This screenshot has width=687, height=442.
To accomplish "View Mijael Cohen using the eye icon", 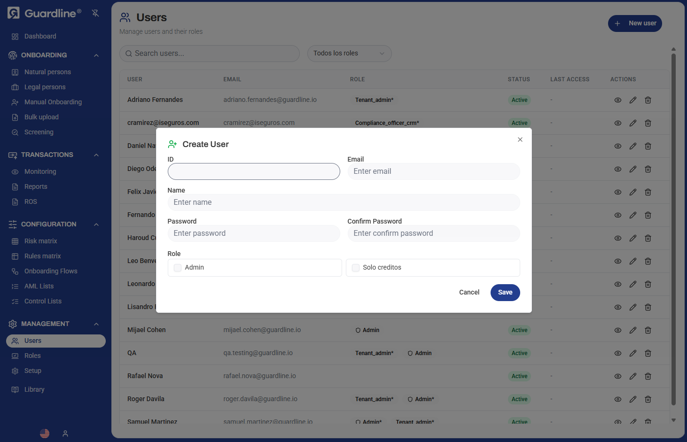I will (x=617, y=330).
